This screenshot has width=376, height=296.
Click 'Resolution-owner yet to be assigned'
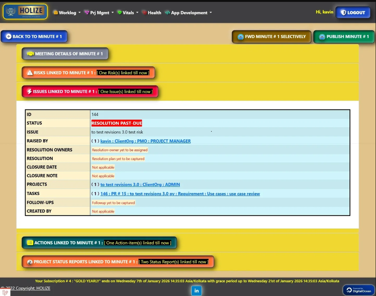120,150
